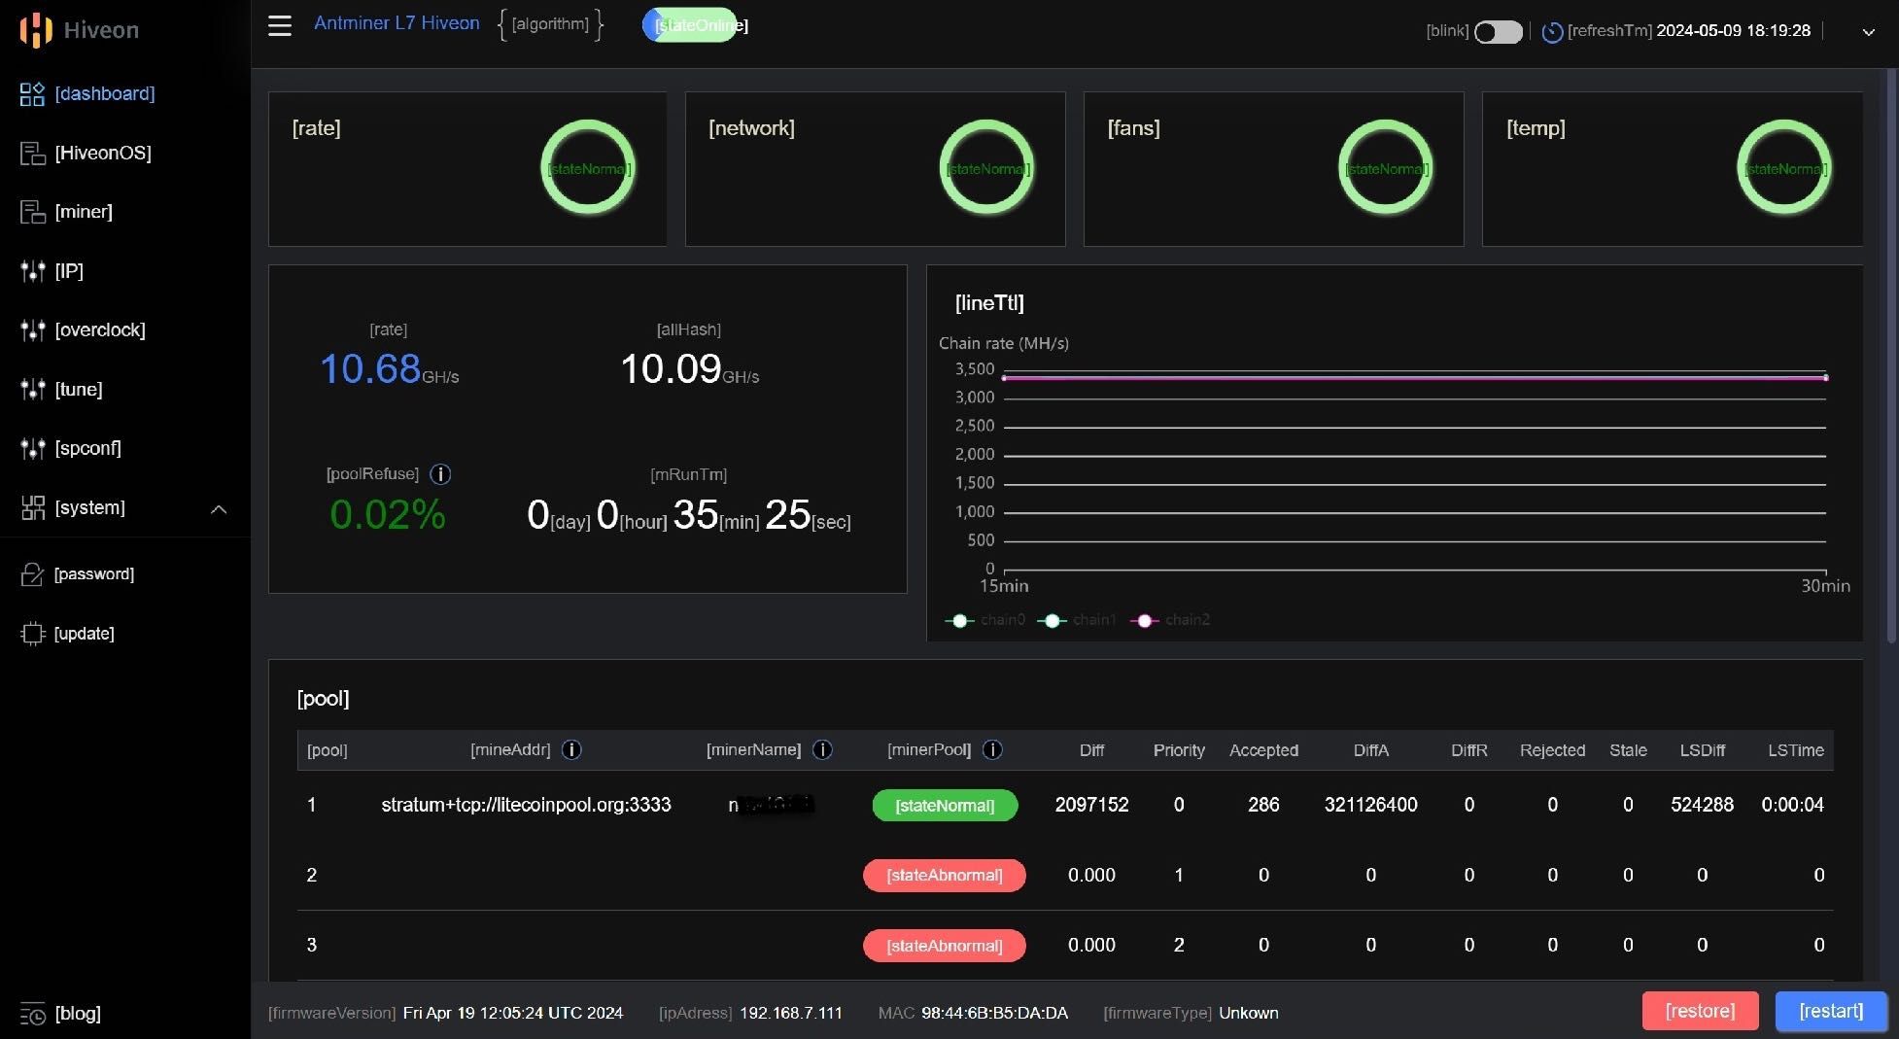1899x1039 pixels.
Task: Click the update chip icon
Action: tap(32, 634)
